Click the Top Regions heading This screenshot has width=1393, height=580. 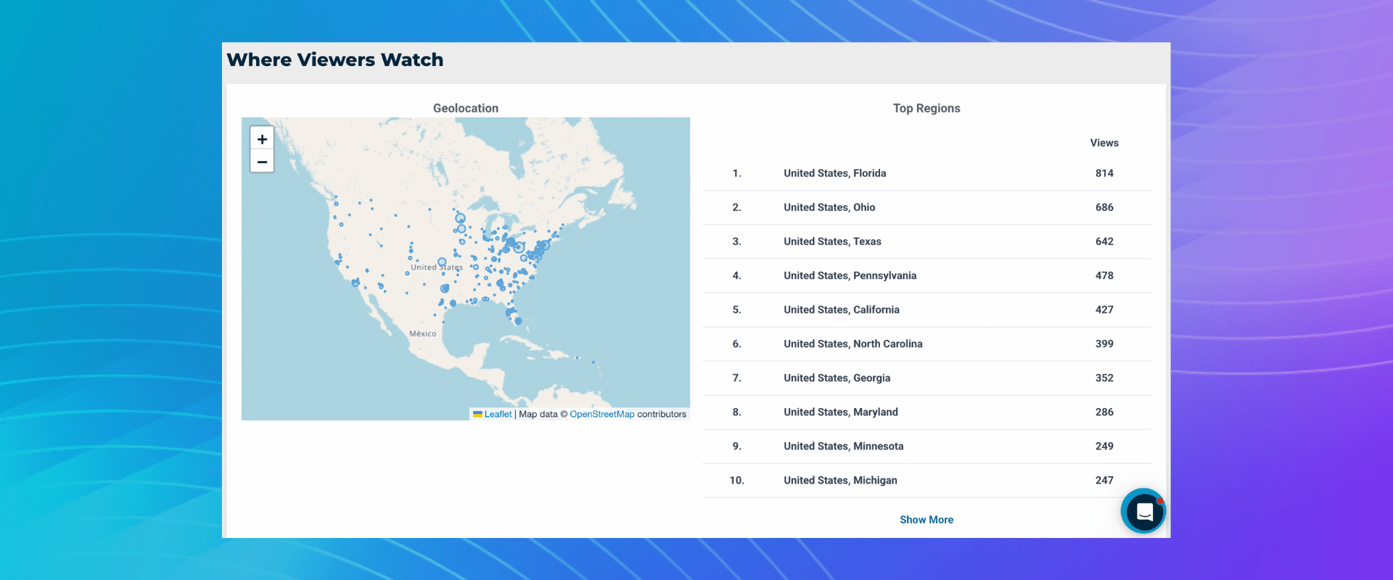(x=926, y=108)
